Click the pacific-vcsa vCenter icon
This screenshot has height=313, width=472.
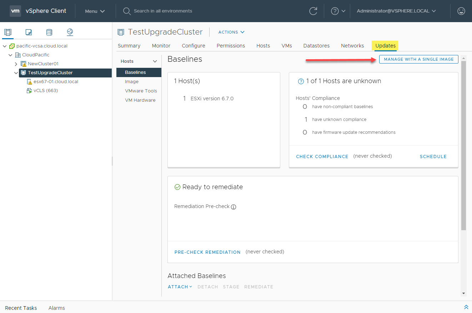[x=12, y=46]
